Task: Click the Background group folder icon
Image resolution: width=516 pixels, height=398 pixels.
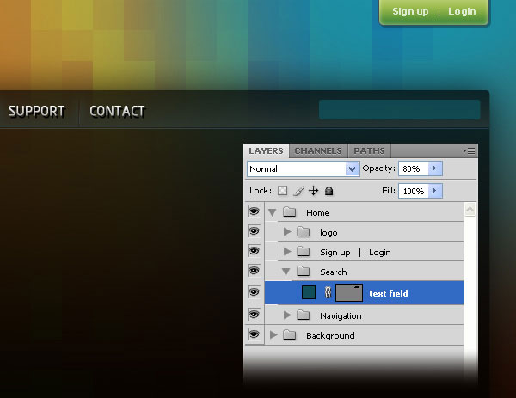Action: (x=289, y=335)
